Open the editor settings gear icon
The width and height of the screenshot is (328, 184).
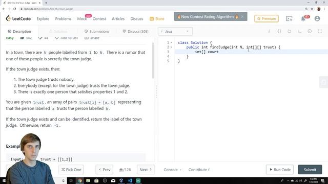pos(310,31)
